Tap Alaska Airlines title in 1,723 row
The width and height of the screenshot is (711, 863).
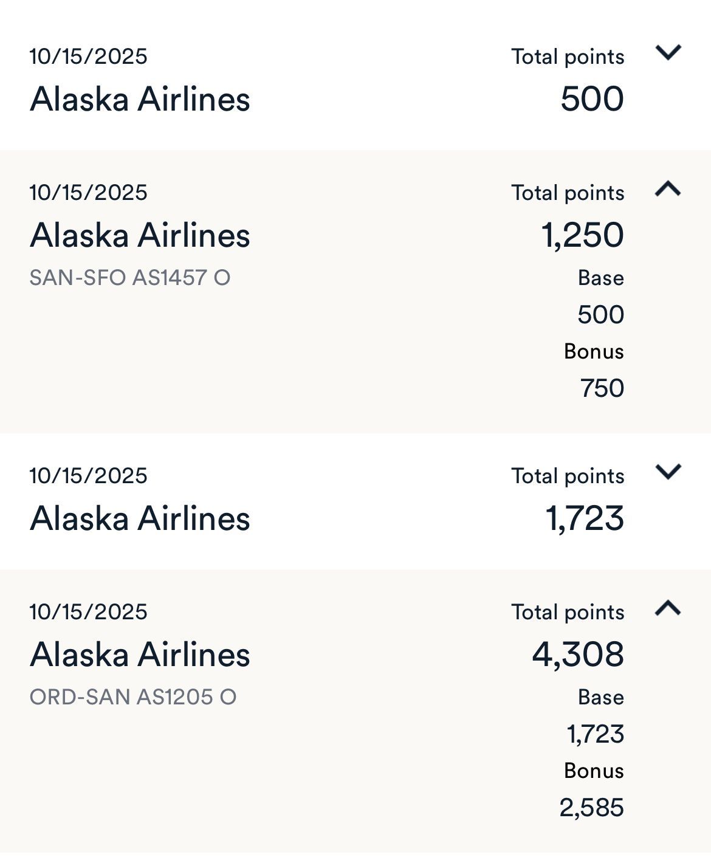(140, 518)
